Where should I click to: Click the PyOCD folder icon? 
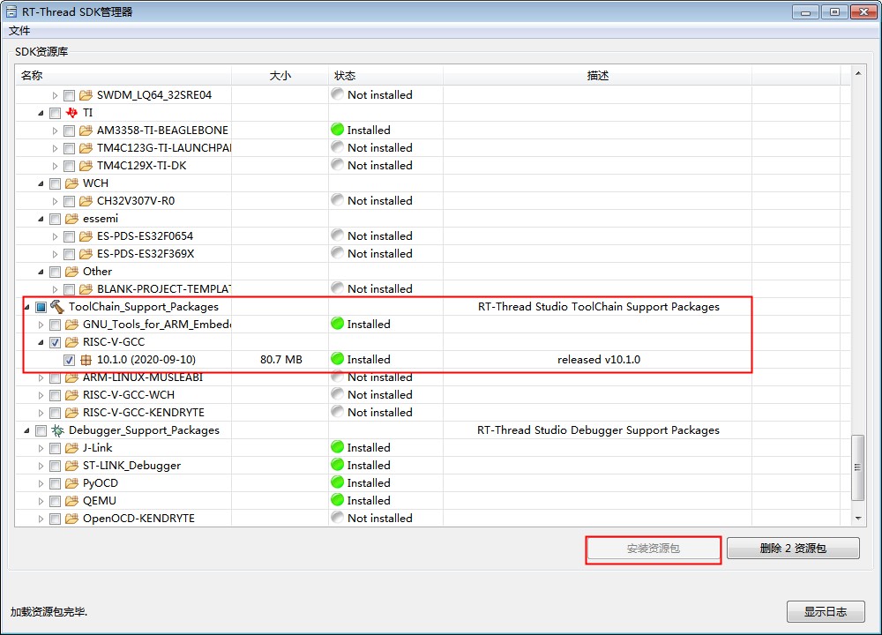tap(71, 483)
